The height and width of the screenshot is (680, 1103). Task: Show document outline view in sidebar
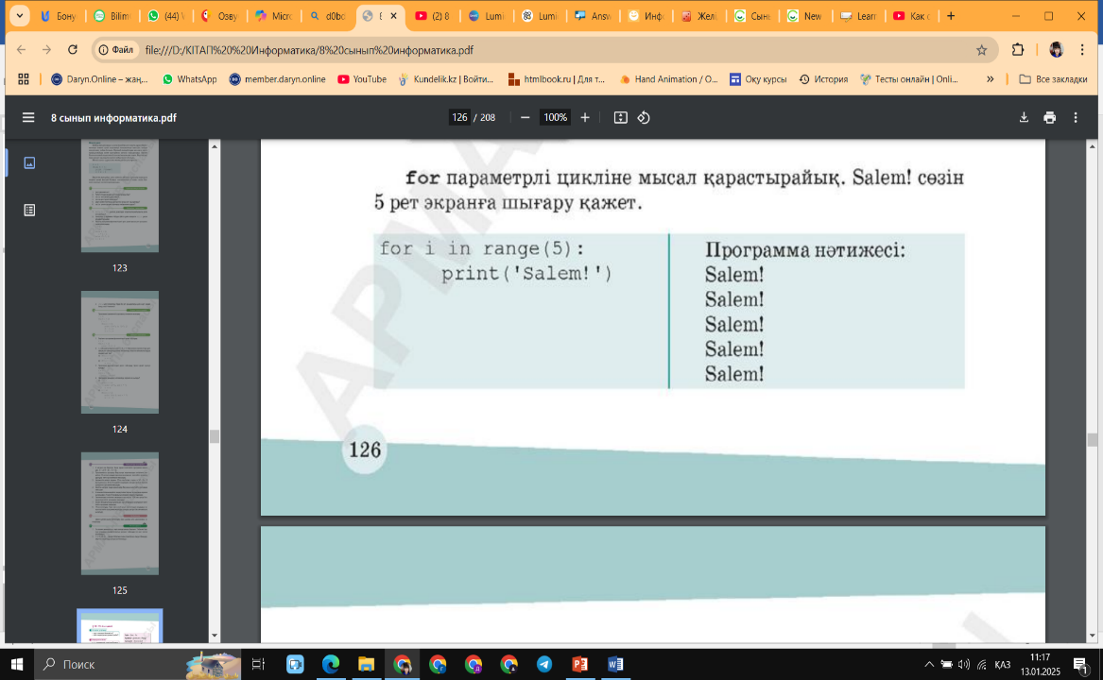[29, 211]
